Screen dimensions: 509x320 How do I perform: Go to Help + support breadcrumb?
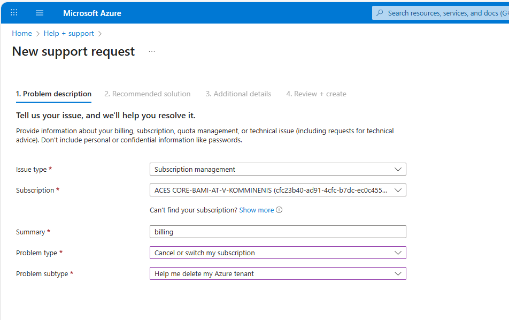(x=69, y=34)
